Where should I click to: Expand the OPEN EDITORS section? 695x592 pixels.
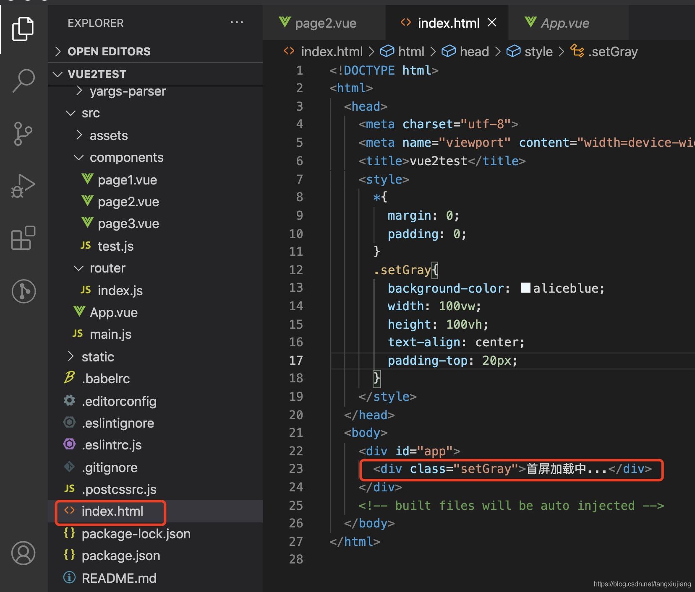109,52
